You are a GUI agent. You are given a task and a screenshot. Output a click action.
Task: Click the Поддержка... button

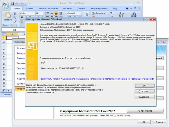(x=145, y=97)
